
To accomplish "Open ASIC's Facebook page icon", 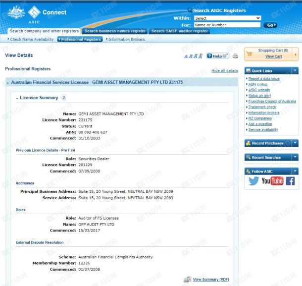I will 290,181.
